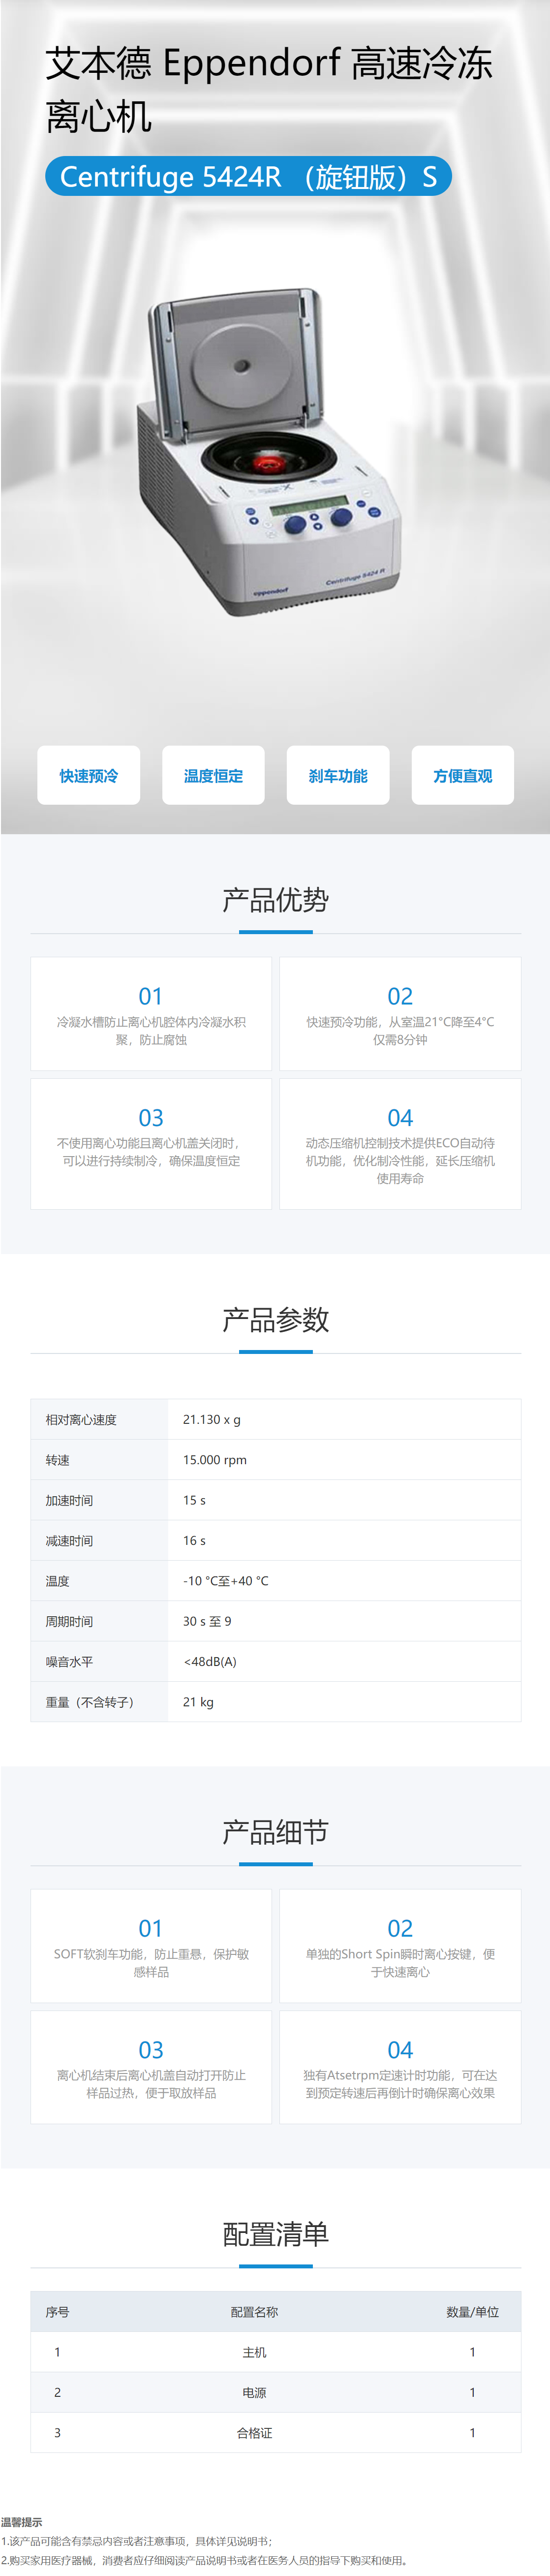The width and height of the screenshot is (550, 2576).
Task: Click the 主机 row in configuration list
Action: tap(275, 2352)
